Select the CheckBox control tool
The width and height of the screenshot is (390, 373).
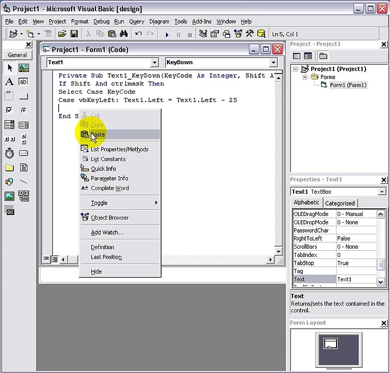[x=9, y=110]
